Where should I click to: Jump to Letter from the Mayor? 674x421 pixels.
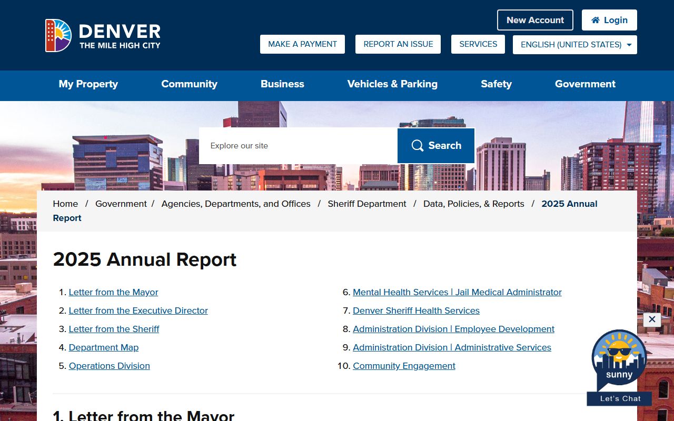[113, 292]
